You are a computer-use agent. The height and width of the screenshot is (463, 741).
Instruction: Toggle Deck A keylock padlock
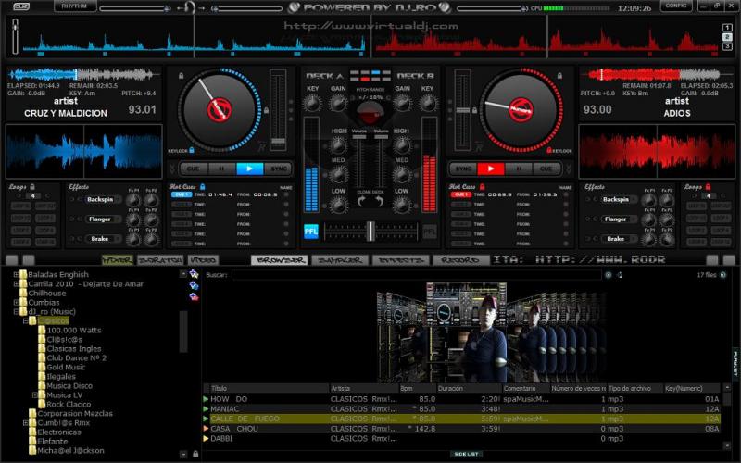point(192,150)
